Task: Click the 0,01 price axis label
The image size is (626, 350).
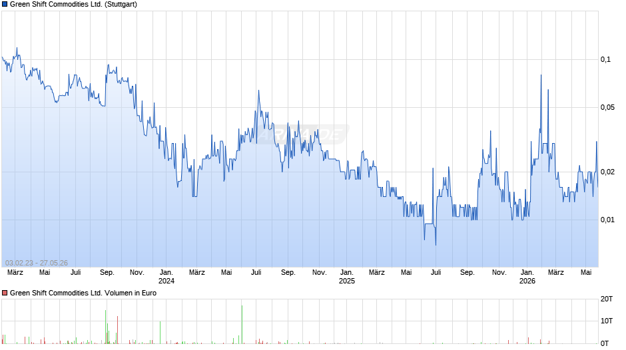Action: coord(607,220)
